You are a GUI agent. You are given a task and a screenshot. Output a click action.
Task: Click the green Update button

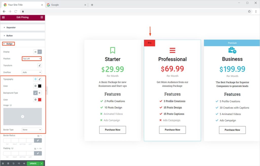(33, 163)
